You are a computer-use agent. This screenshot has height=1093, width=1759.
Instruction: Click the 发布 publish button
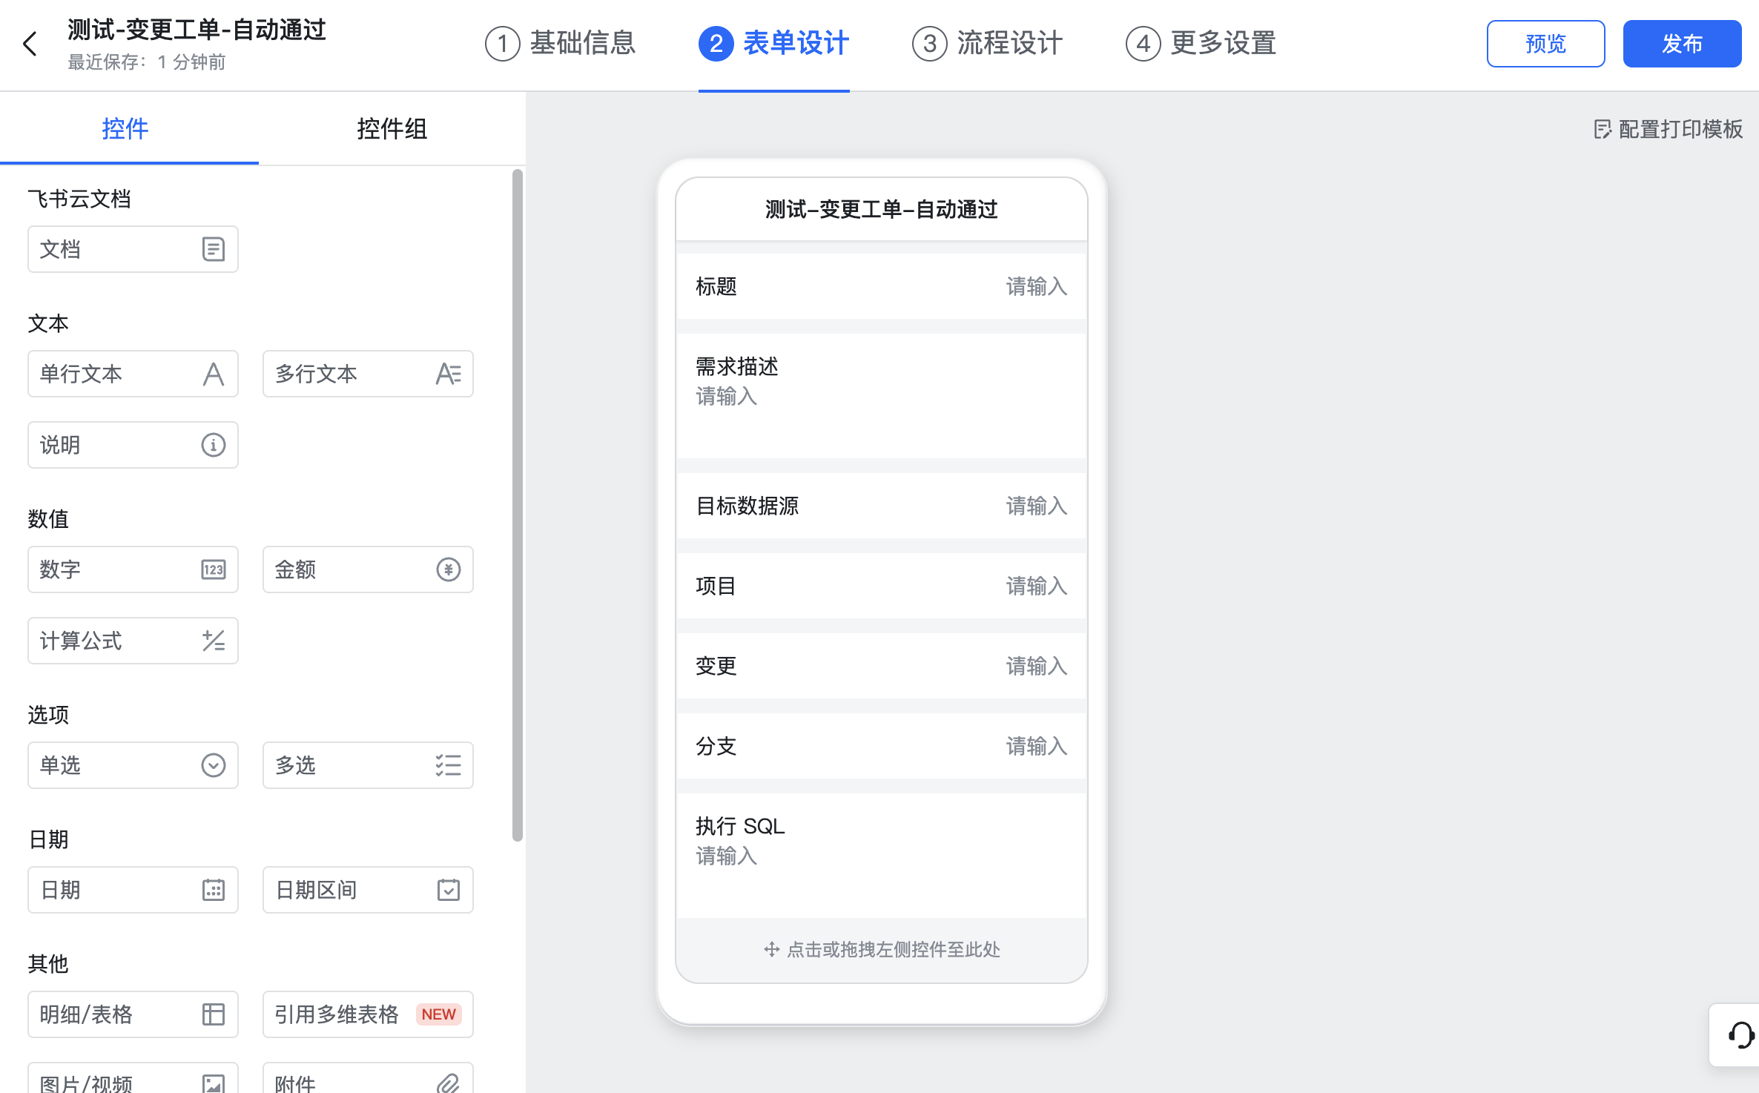pyautogui.click(x=1681, y=44)
